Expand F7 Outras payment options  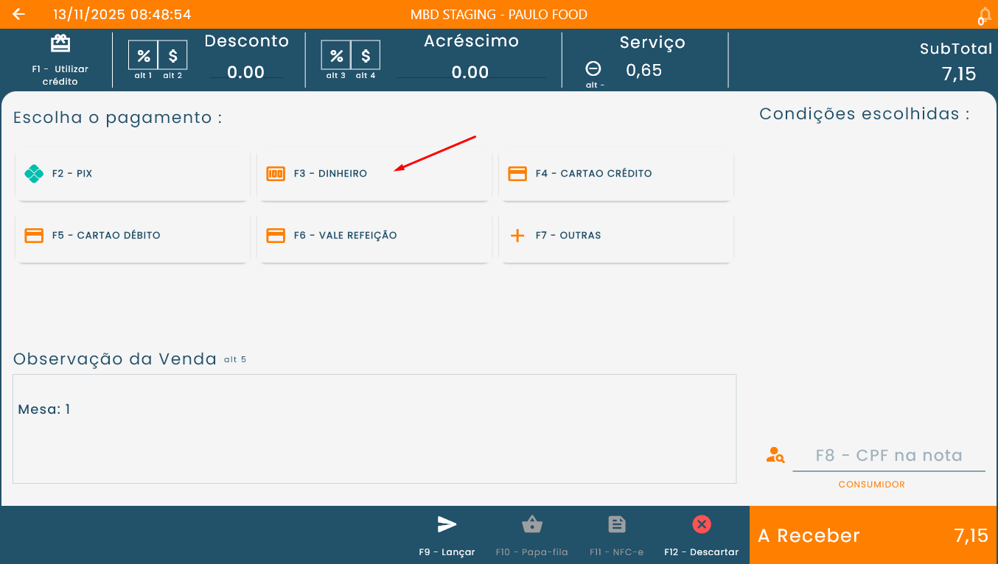coord(615,236)
